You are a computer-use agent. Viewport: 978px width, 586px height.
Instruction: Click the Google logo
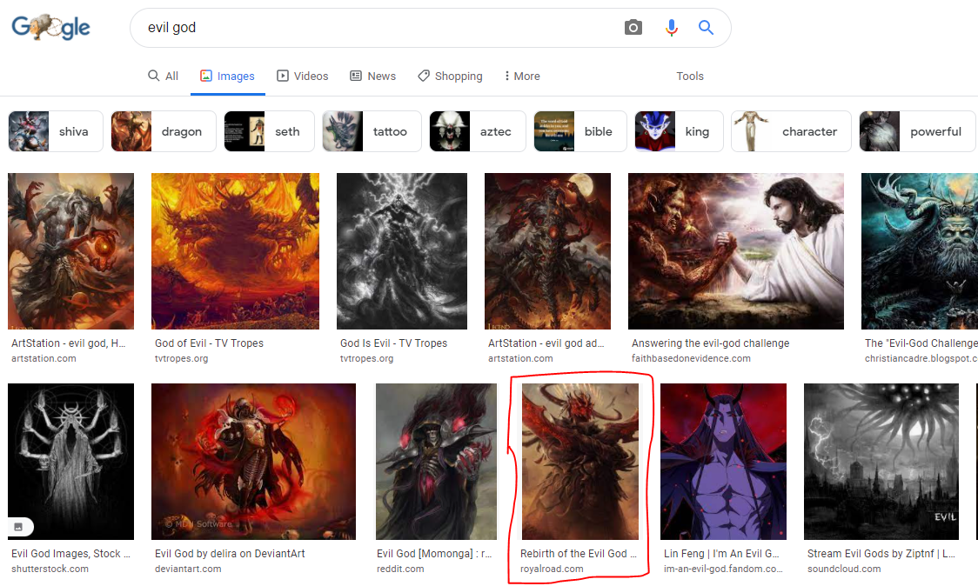50,28
